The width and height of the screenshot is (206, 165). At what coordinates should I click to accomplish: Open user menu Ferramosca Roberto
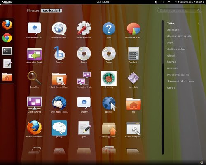click(190, 2)
